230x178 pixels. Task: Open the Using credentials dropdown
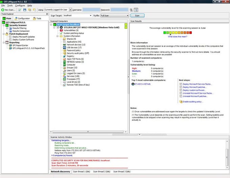(x=70, y=10)
